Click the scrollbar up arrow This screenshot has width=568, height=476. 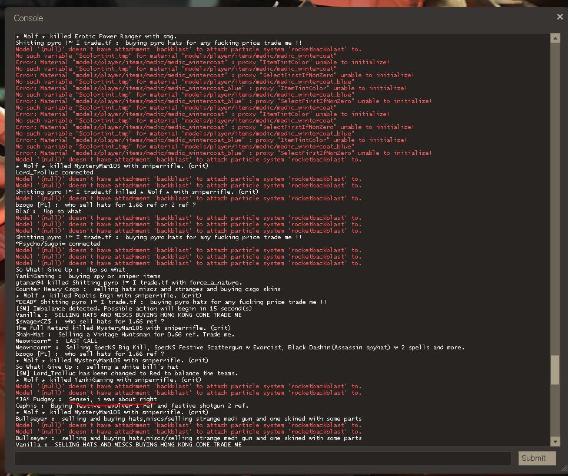(x=555, y=38)
